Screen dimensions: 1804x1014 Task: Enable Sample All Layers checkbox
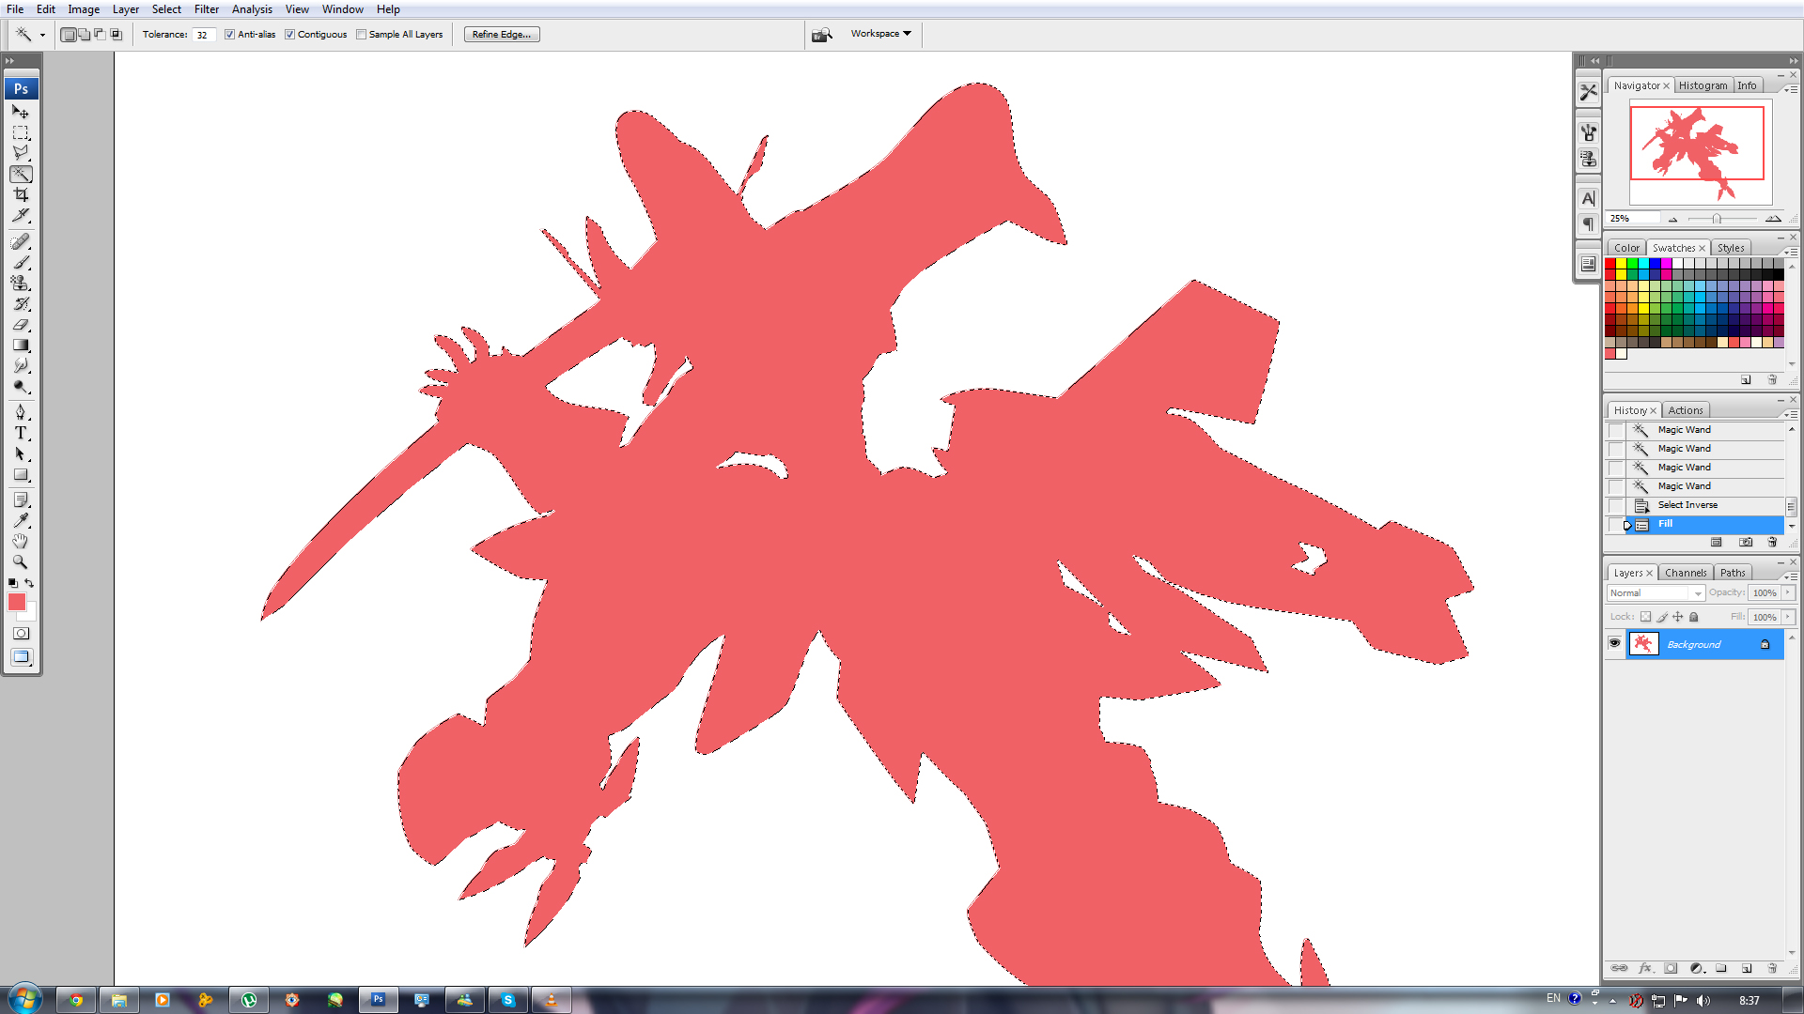coord(361,35)
